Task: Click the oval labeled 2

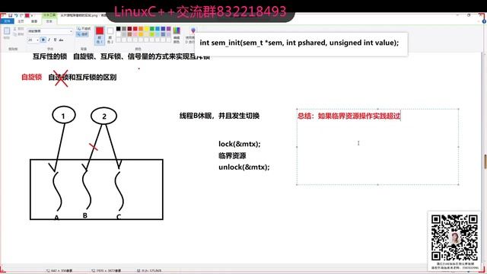Action: (103, 116)
